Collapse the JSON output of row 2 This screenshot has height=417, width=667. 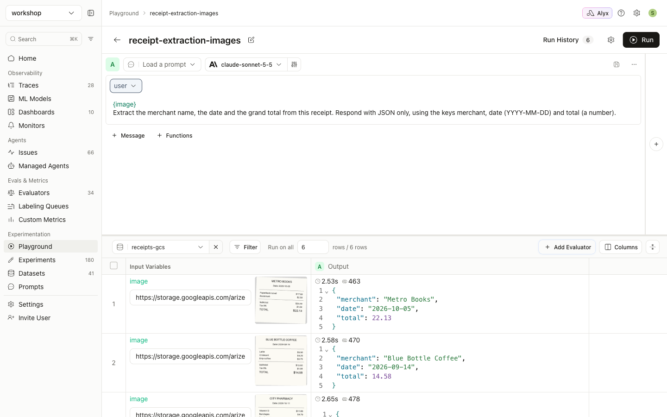[x=327, y=350]
